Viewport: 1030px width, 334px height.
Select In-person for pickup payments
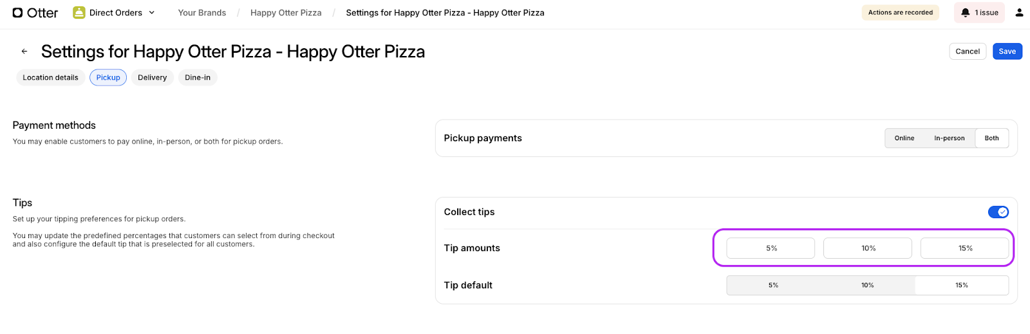(x=949, y=138)
